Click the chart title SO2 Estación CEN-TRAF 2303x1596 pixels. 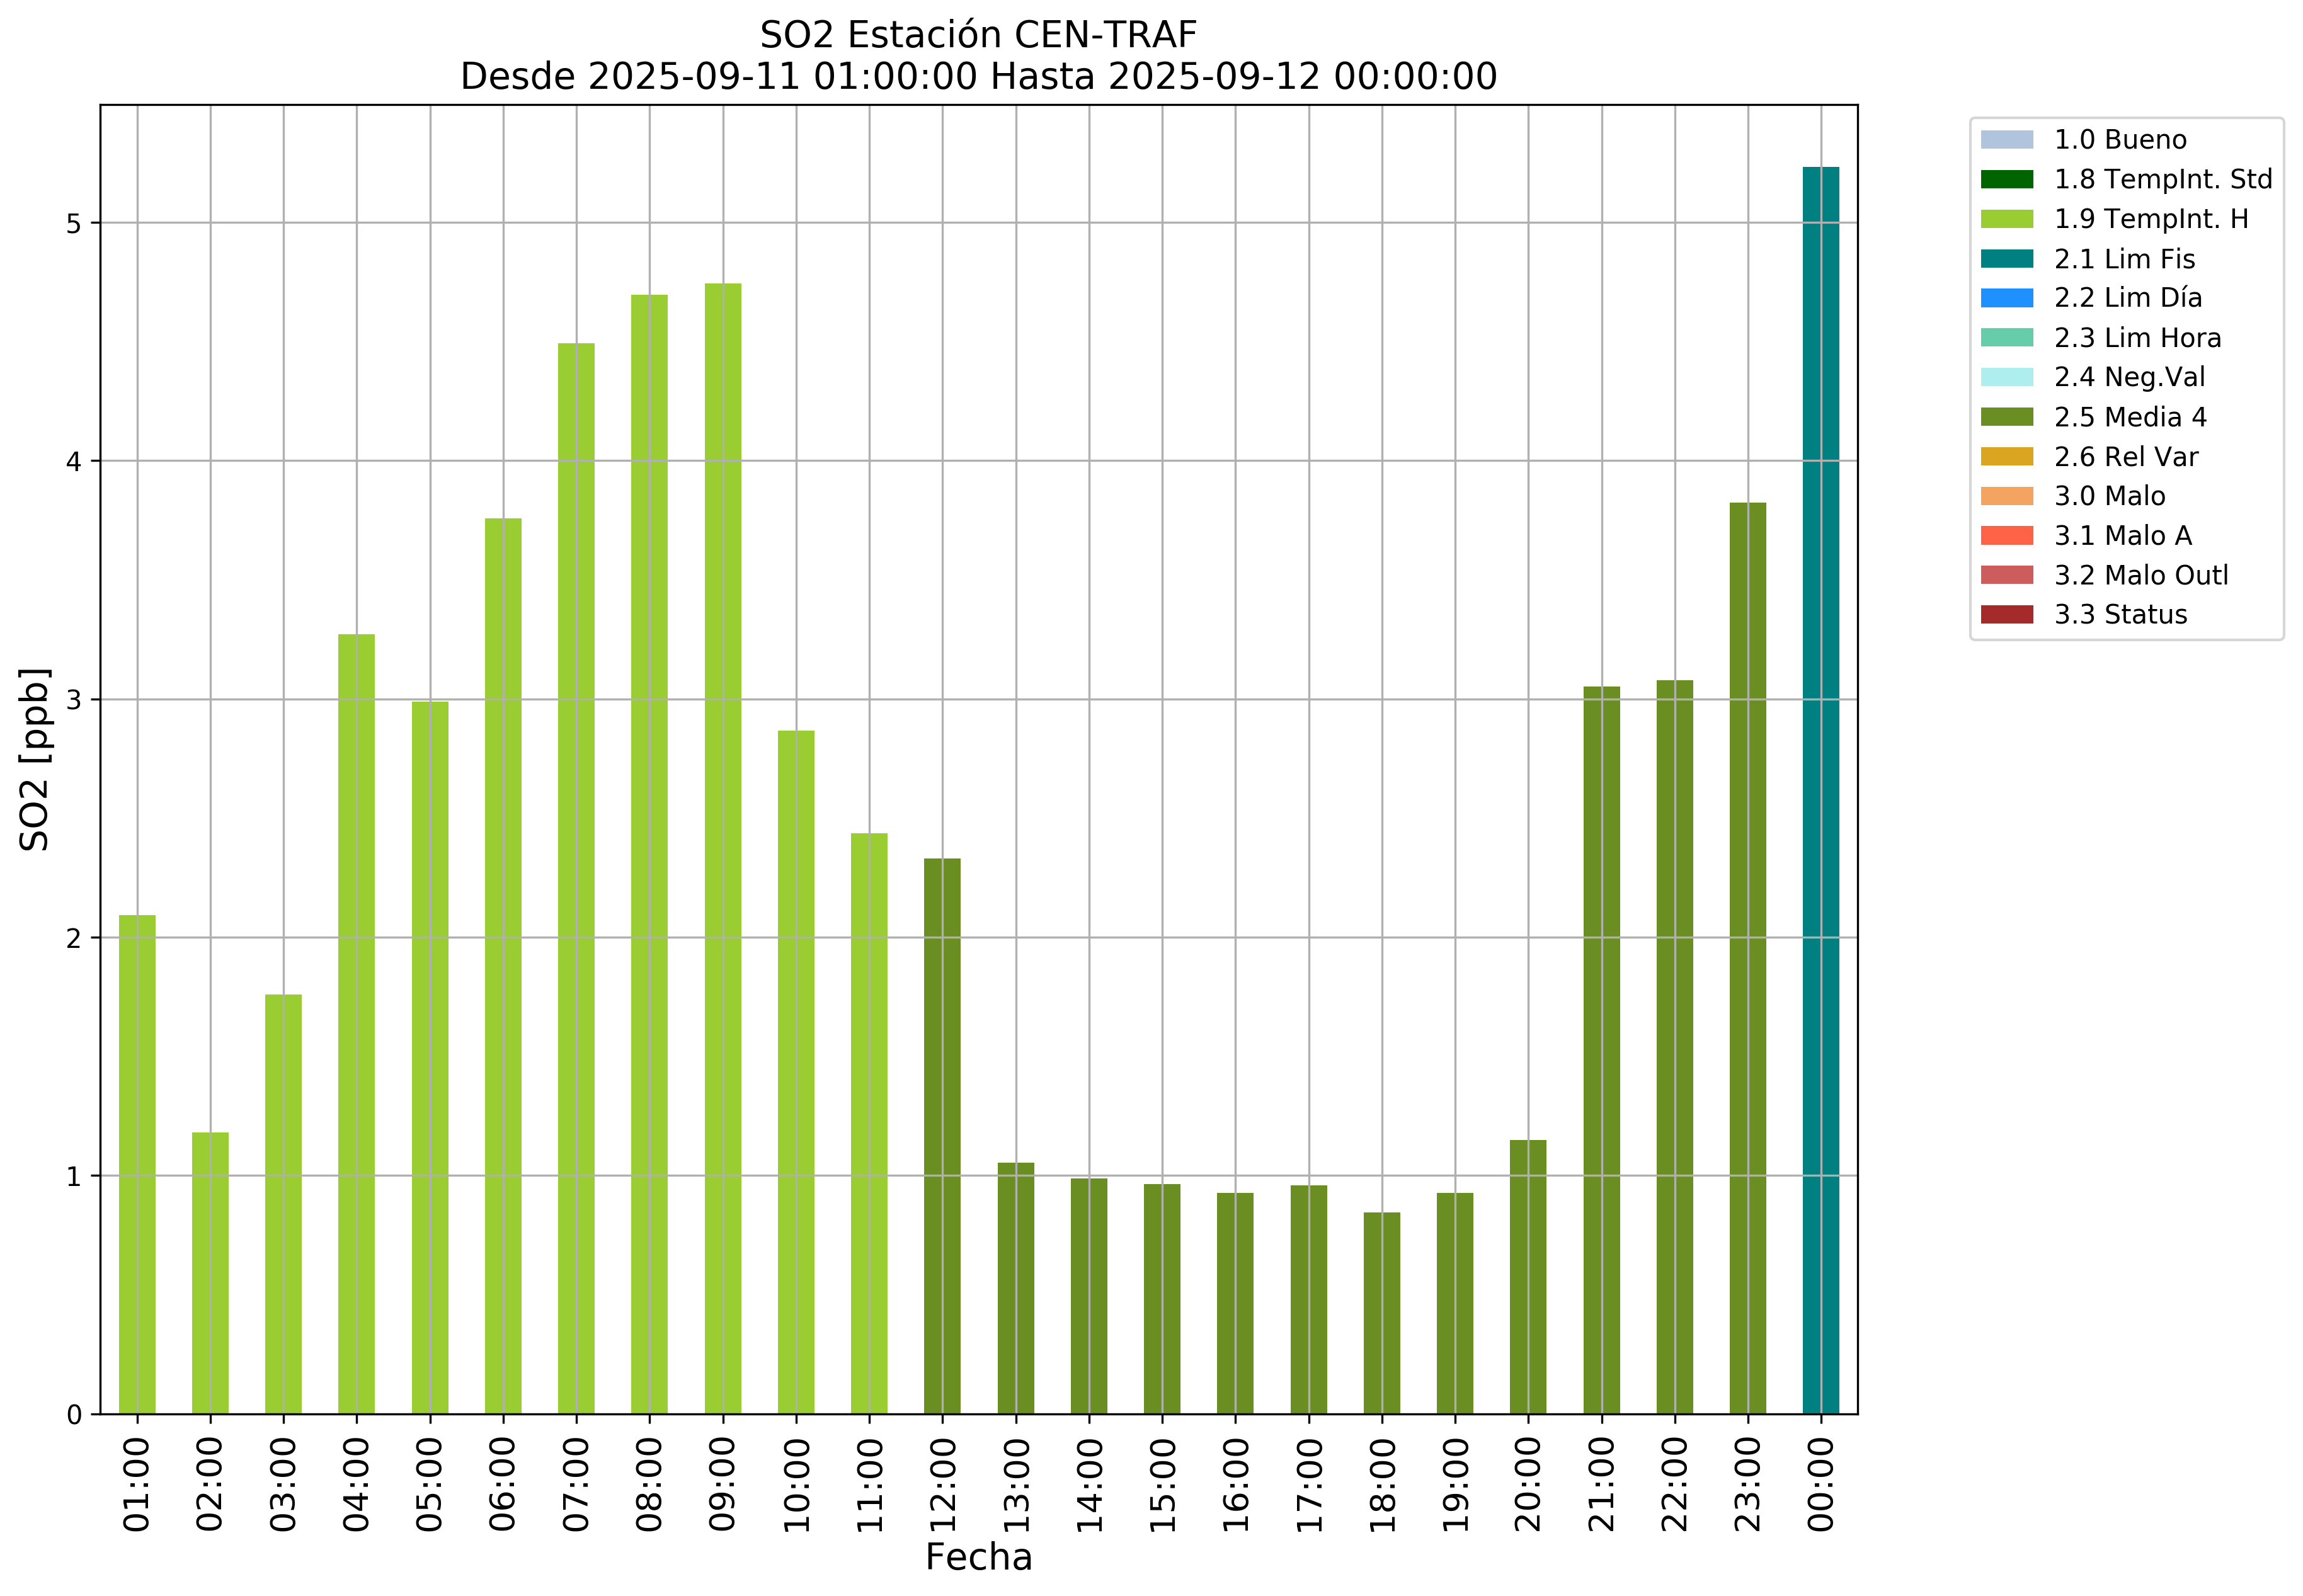coord(977,35)
